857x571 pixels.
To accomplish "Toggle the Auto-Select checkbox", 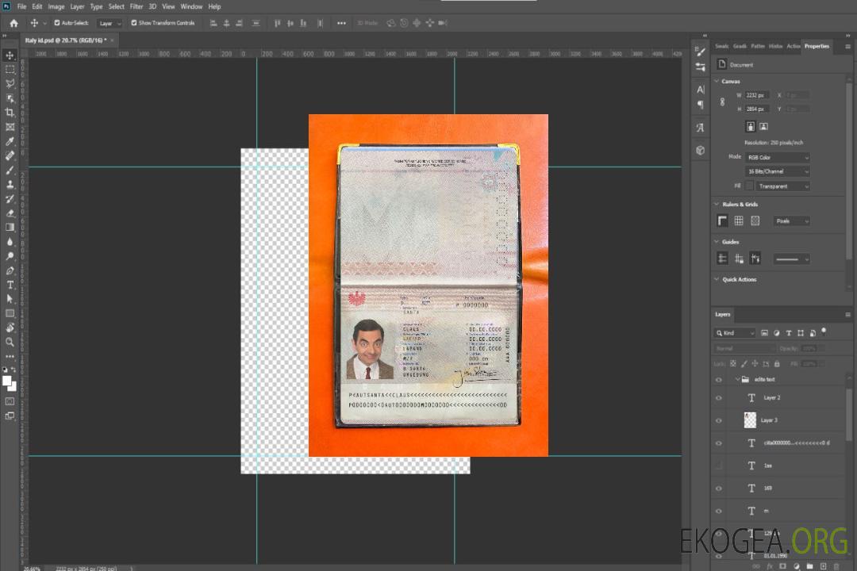I will pyautogui.click(x=57, y=23).
